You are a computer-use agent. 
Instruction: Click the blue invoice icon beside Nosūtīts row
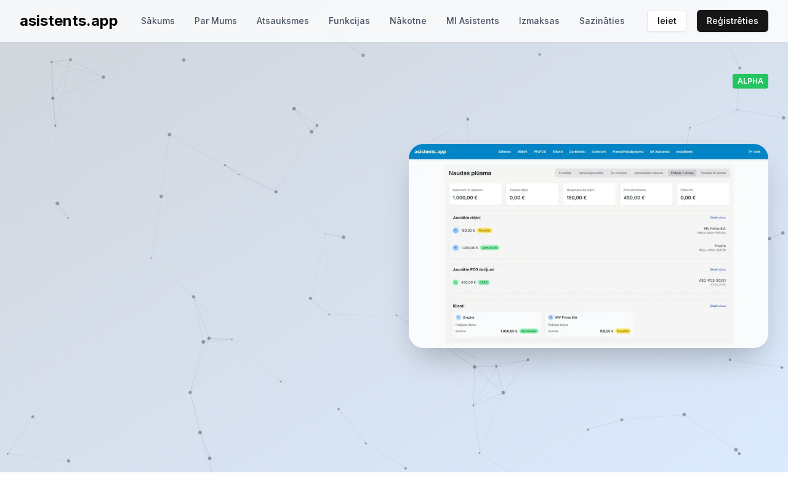456,231
